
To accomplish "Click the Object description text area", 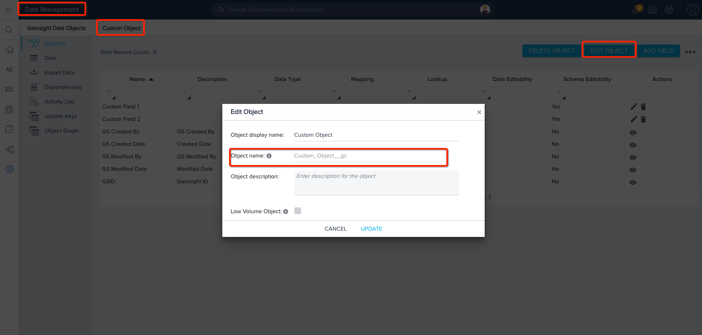I will pyautogui.click(x=376, y=183).
